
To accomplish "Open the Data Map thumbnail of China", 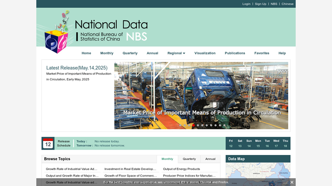I will (x=258, y=173).
